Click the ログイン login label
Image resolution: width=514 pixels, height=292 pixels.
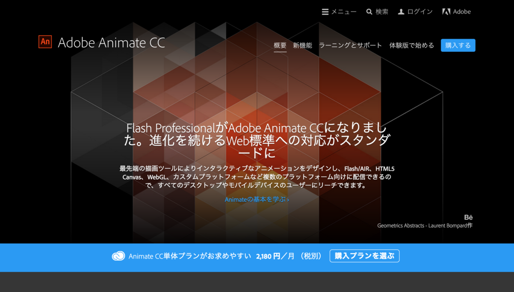(x=420, y=12)
